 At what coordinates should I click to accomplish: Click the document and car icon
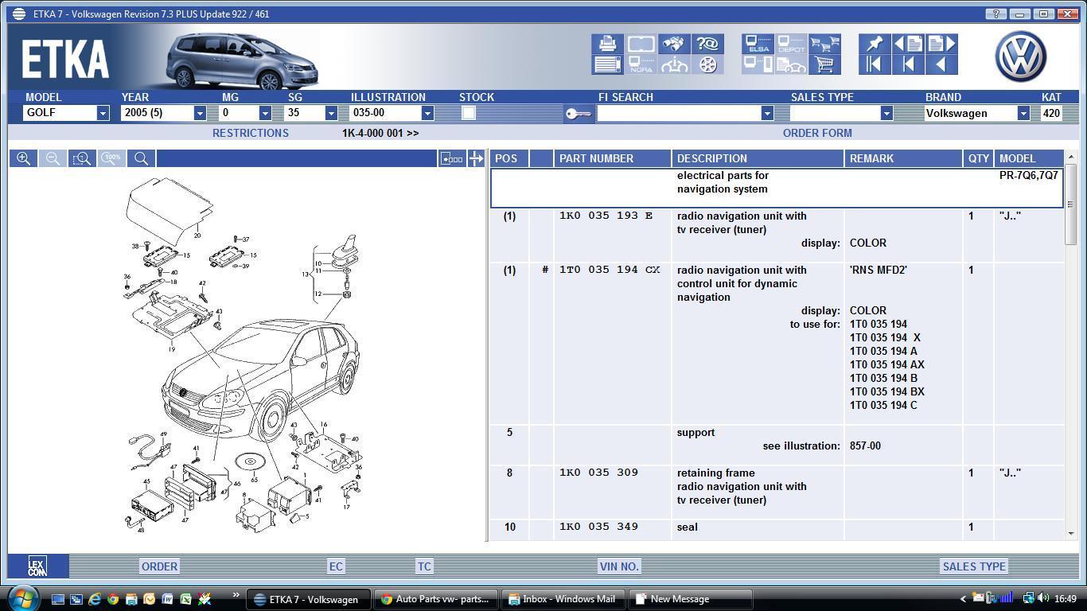[x=791, y=65]
